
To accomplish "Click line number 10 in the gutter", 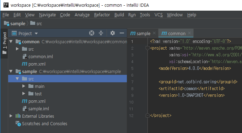I will coord(131,102).
